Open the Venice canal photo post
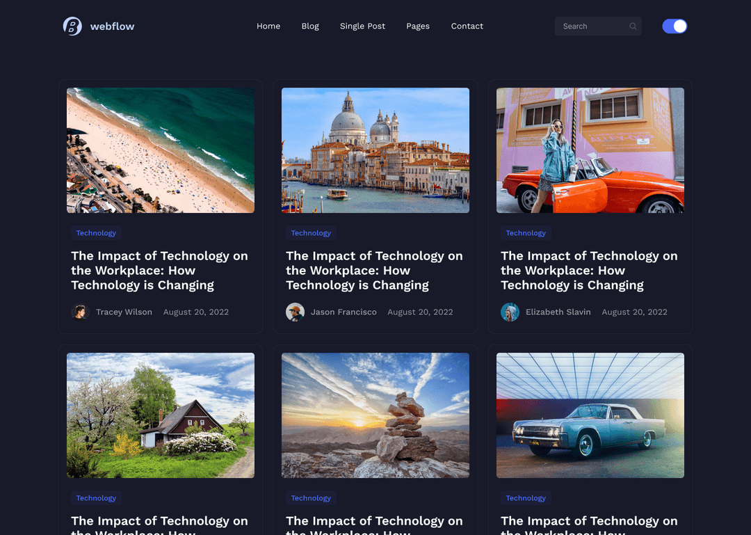This screenshot has width=751, height=535. click(x=375, y=150)
